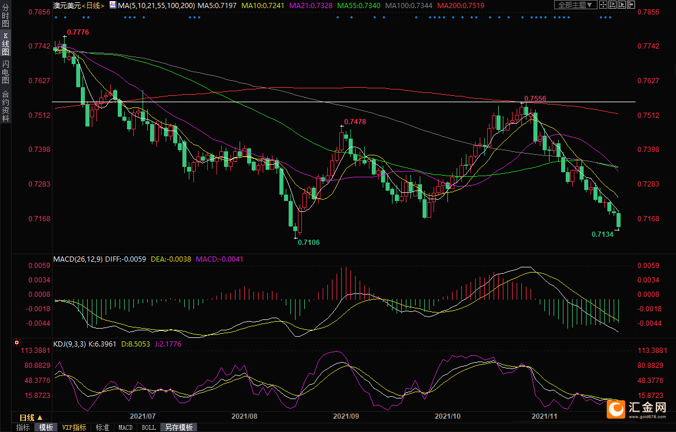The height and width of the screenshot is (432, 676).
Task: Toggle the 标准 template
Action: click(102, 427)
